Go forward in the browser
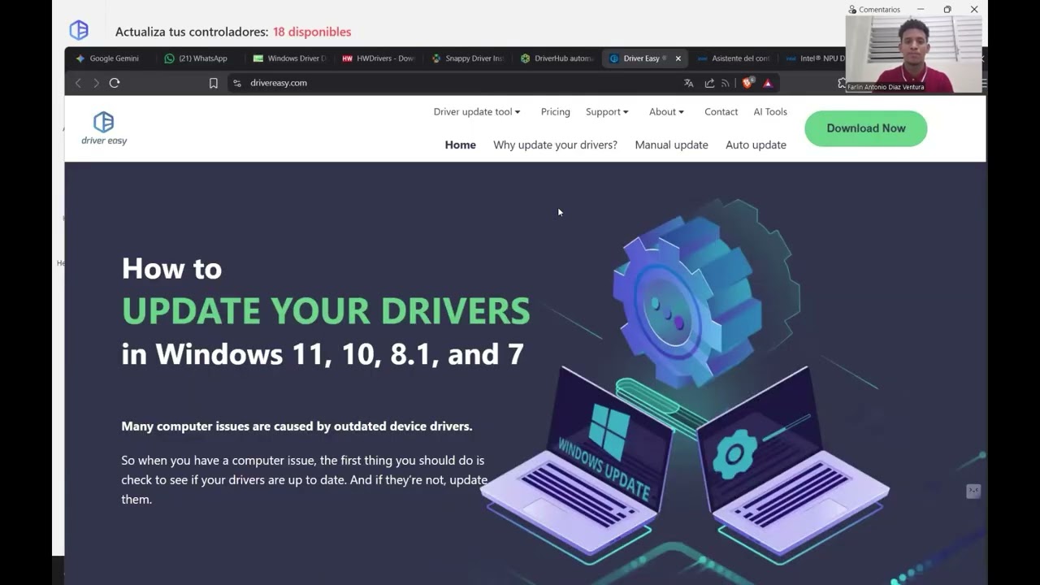Image resolution: width=1040 pixels, height=585 pixels. [x=96, y=83]
